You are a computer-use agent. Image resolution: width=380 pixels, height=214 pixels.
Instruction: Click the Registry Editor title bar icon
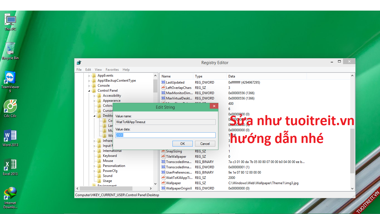click(79, 63)
